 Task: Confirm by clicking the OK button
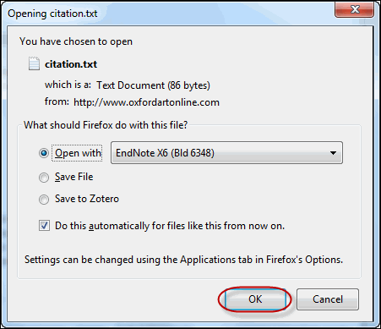coord(255,299)
